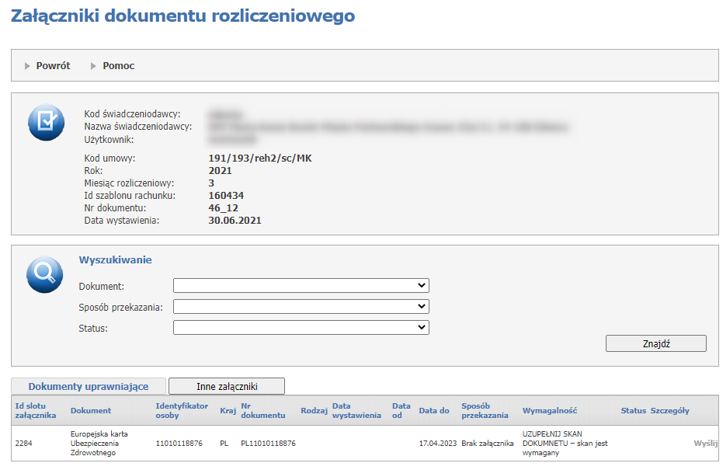Switch to the Inne załączniki tab
The height and width of the screenshot is (470, 723).
[x=227, y=386]
